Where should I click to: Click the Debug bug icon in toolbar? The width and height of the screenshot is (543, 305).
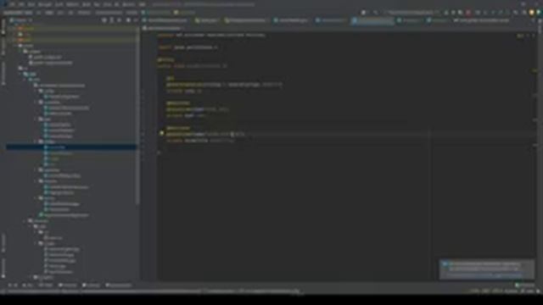pyautogui.click(x=453, y=13)
